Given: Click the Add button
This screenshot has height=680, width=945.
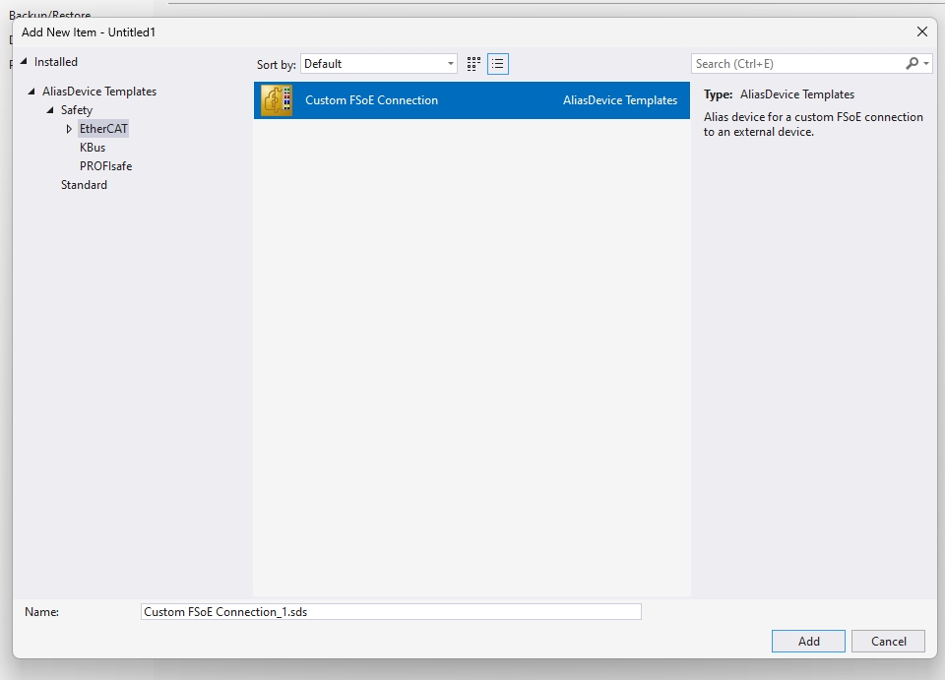Looking at the screenshot, I should coord(808,641).
